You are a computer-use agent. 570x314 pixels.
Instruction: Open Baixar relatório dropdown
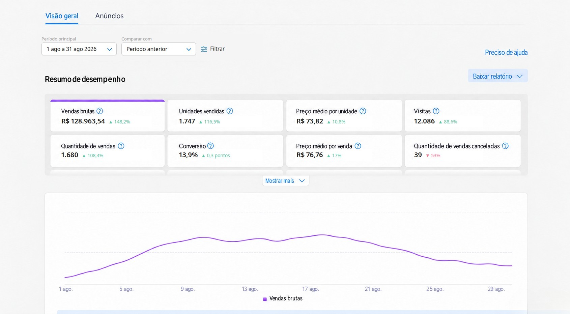[x=497, y=76]
